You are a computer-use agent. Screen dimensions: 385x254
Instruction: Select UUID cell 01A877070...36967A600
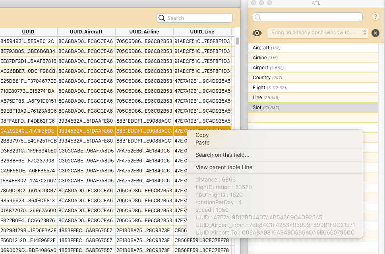pos(29,211)
